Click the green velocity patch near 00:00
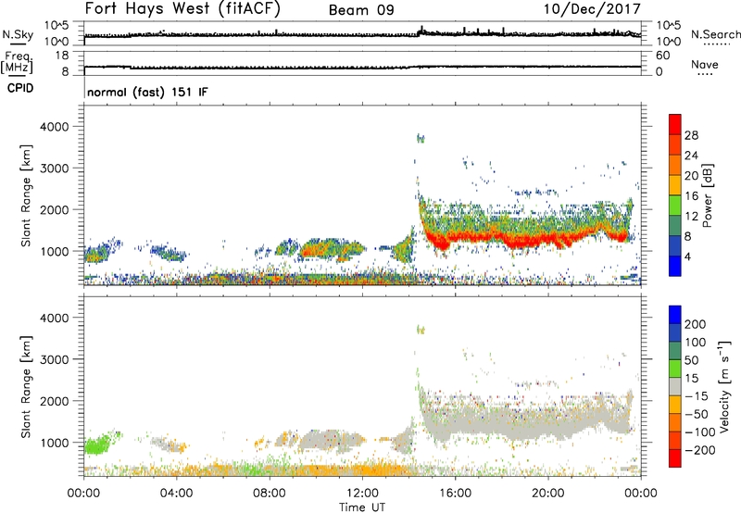The image size is (741, 513). point(97,444)
